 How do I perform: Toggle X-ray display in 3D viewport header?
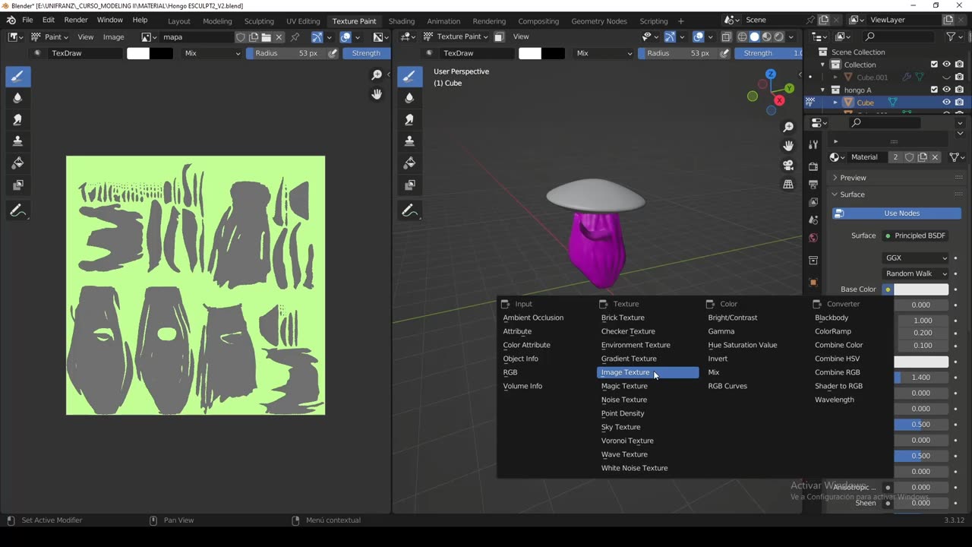point(727,36)
